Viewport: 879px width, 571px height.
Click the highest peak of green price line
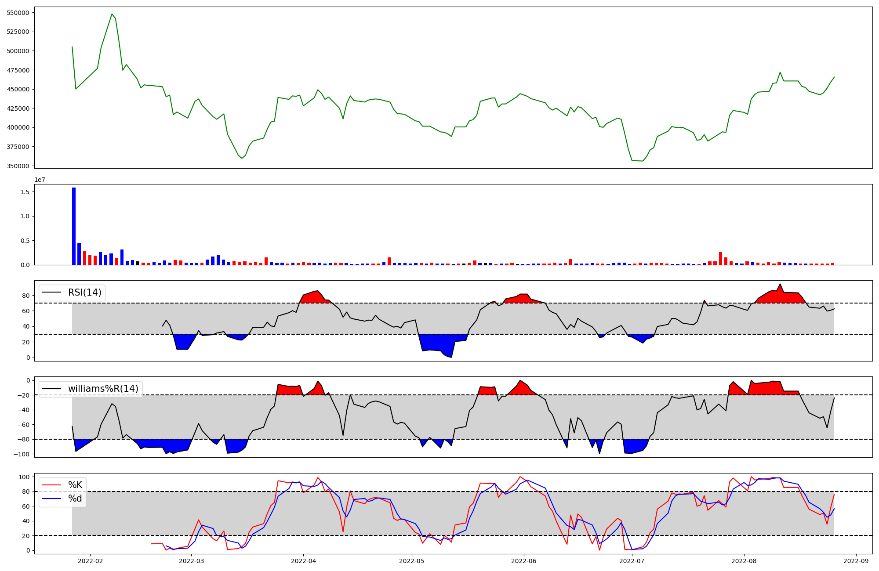(x=112, y=14)
